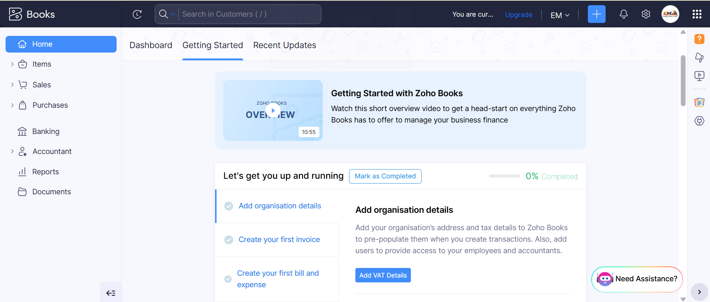The image size is (710, 302).
Task: Click Mark as Completed button
Action: click(385, 176)
